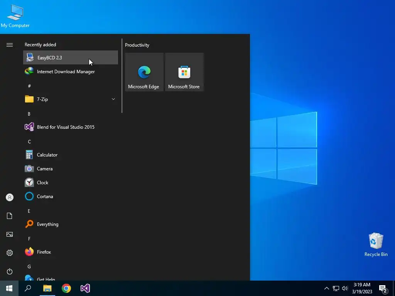Jump using the G letter header
The width and height of the screenshot is (395, 296).
[29, 266]
